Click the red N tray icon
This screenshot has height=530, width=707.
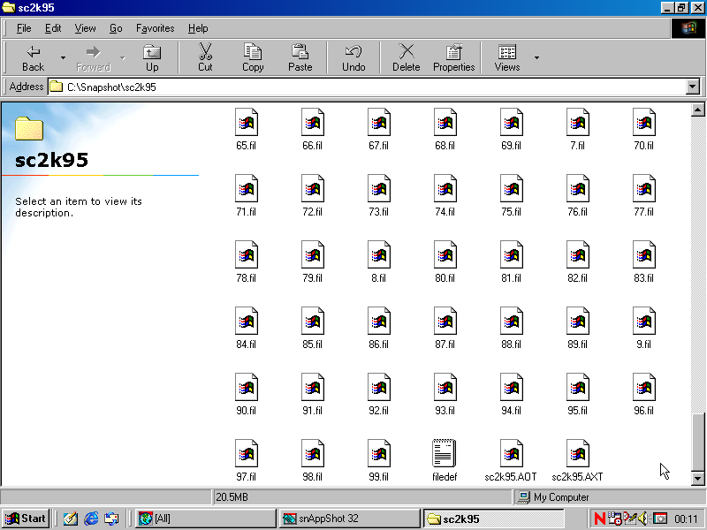[600, 519]
